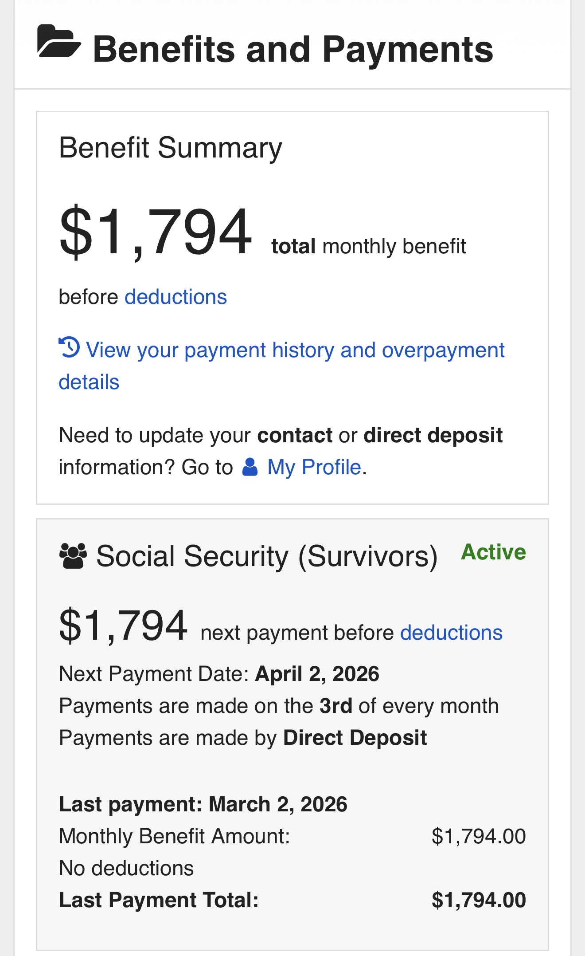Click the bold $1,794.00 Last Payment Total value

[478, 900]
